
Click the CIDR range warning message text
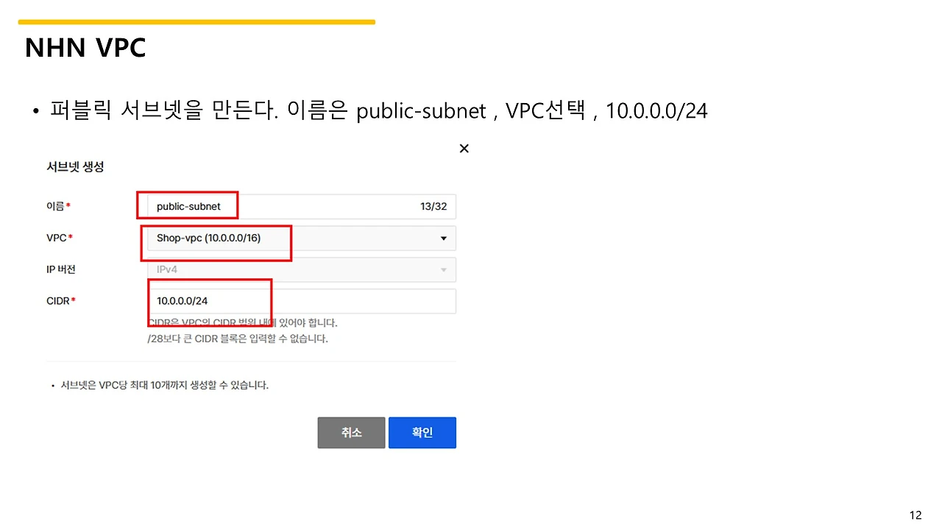[241, 322]
